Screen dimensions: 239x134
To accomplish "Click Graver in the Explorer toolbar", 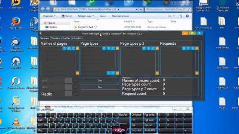I will [103, 16].
